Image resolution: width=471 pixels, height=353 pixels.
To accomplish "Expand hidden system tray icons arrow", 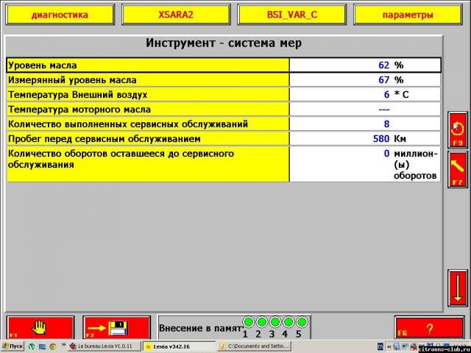I will coord(389,346).
